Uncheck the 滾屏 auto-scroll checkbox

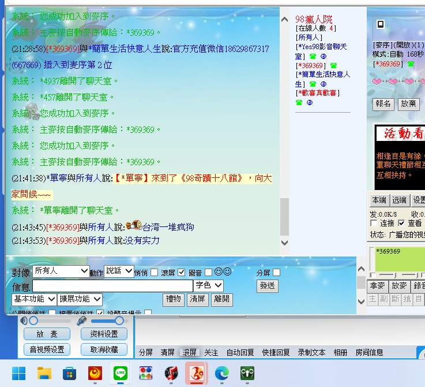click(181, 273)
